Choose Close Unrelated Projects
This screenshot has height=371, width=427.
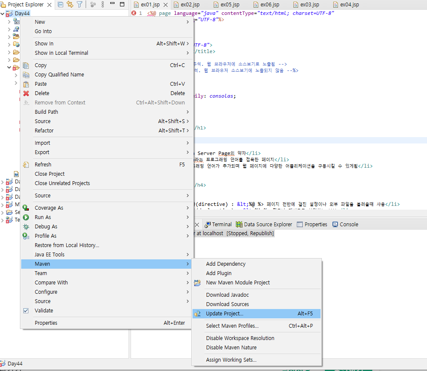[107, 183]
